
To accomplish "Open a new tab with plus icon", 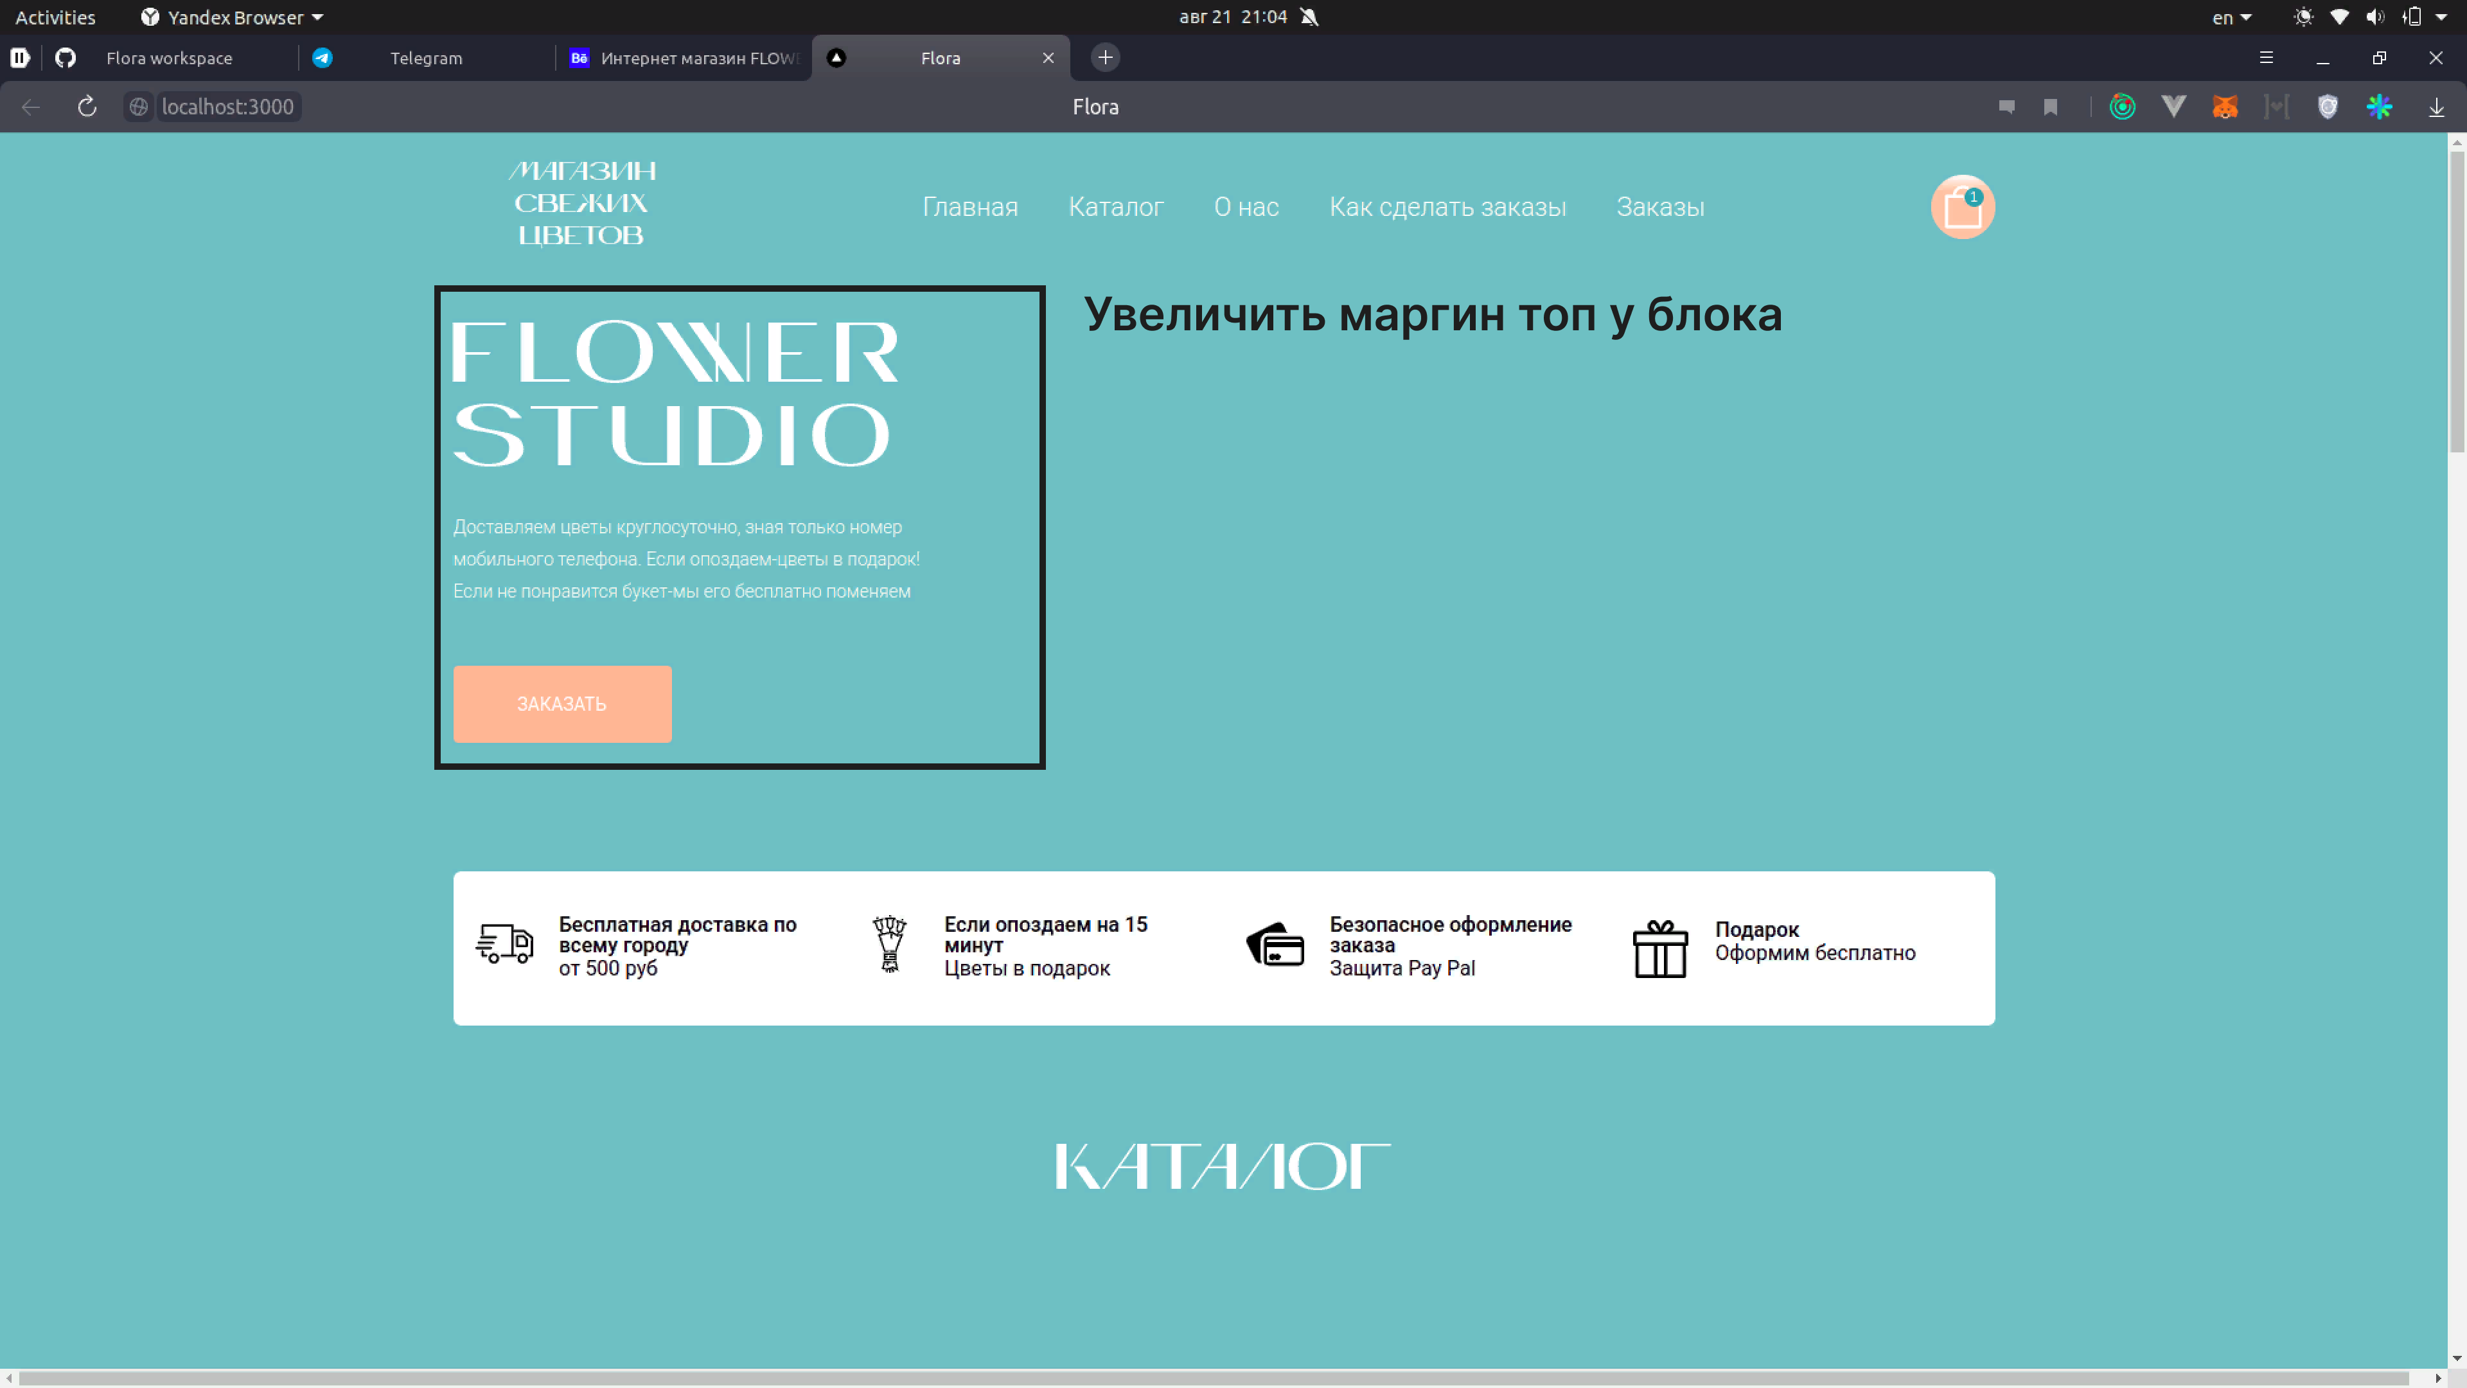I will coord(1105,57).
